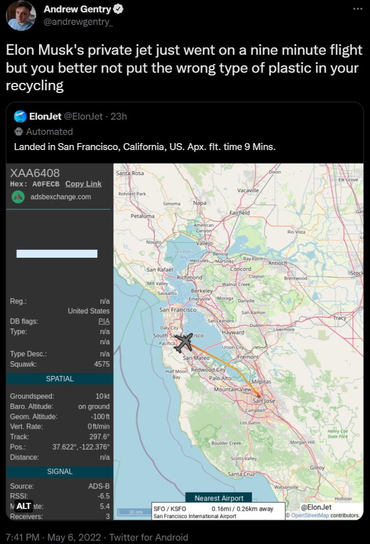Click the verified badge next to Andrew Gentry

click(x=118, y=9)
